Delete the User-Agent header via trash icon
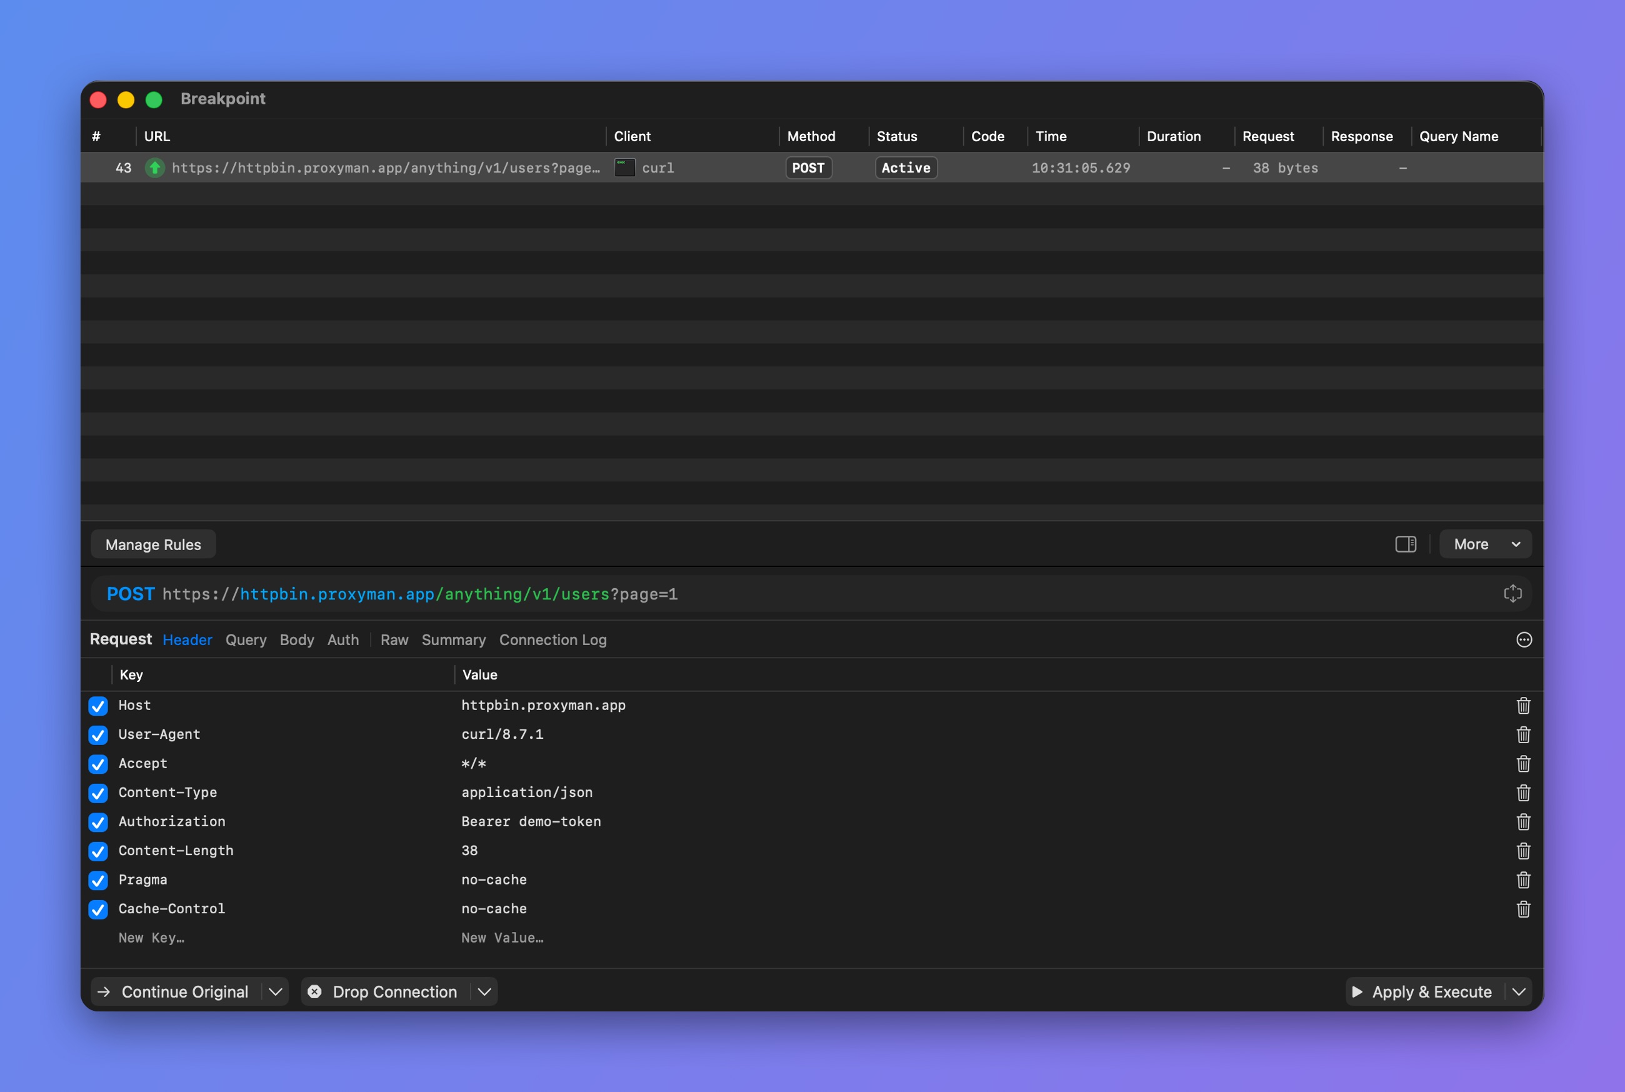1625x1092 pixels. pyautogui.click(x=1523, y=734)
